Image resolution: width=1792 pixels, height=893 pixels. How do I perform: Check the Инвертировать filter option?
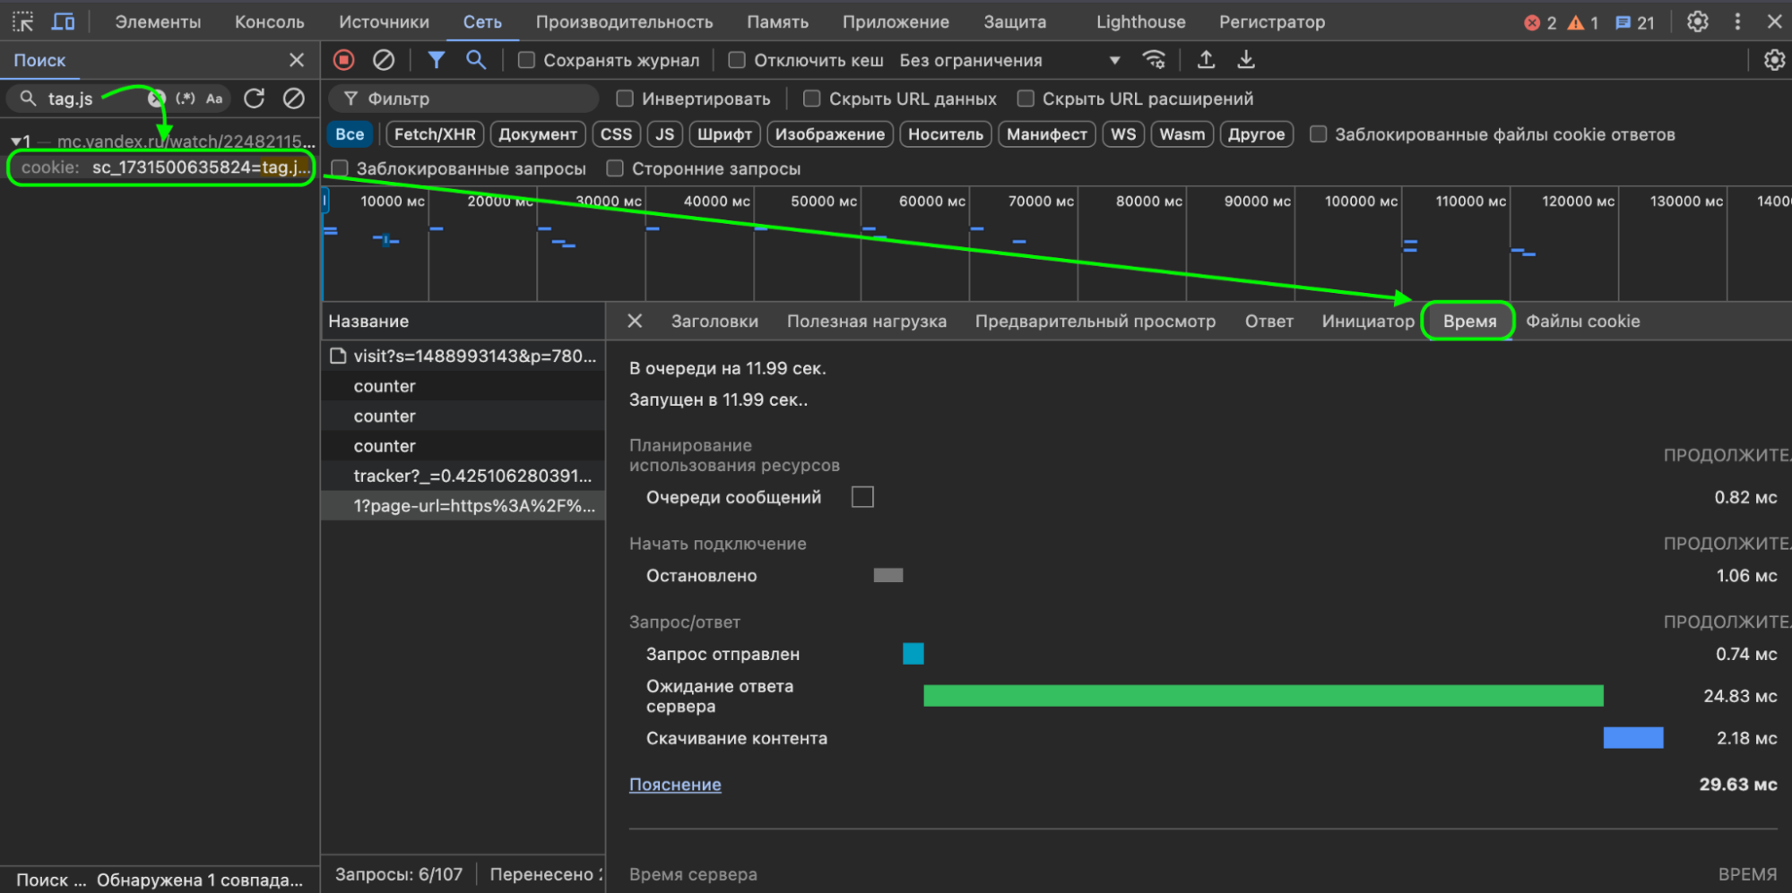[625, 99]
